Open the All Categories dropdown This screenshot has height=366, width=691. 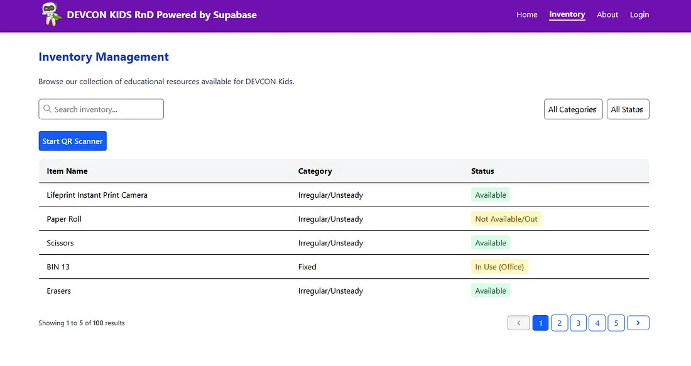click(573, 109)
